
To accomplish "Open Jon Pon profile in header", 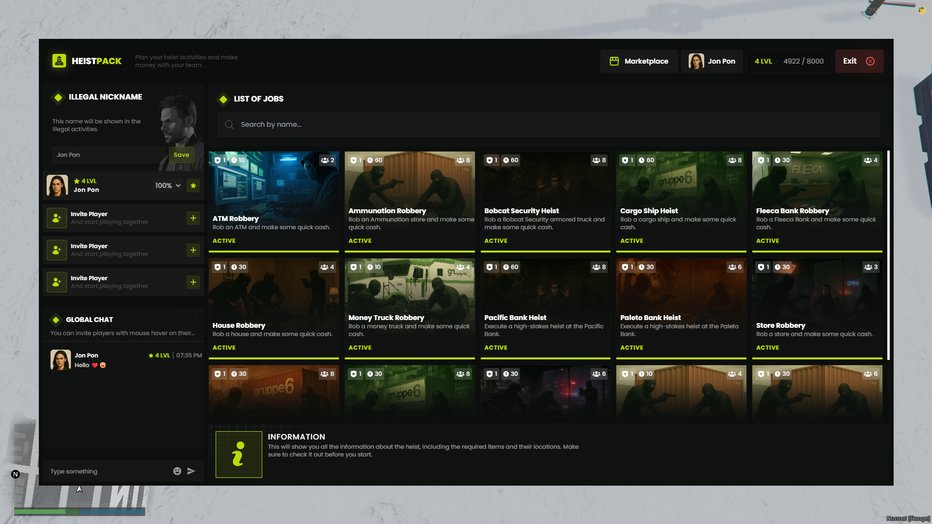I will click(712, 61).
